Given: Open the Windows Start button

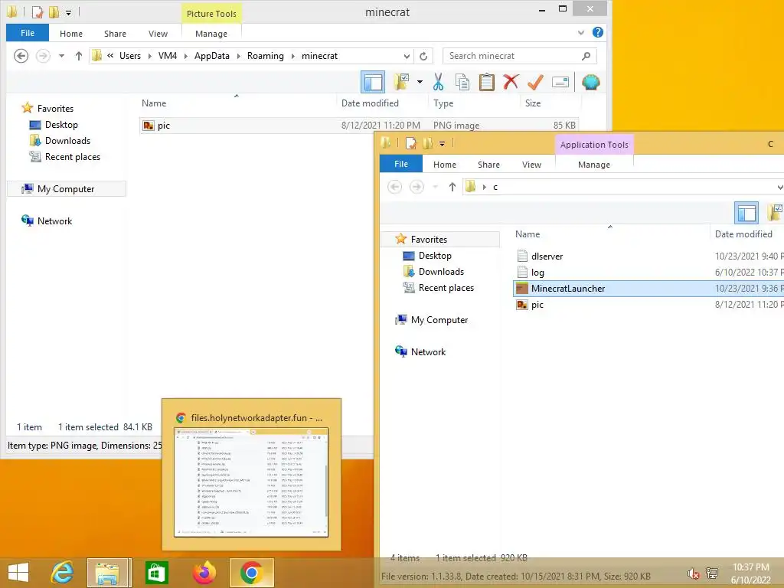Looking at the screenshot, I should click(18, 573).
